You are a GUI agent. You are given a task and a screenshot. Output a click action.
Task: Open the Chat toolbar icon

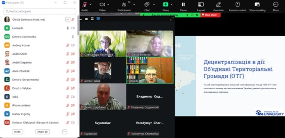pos(147,4)
